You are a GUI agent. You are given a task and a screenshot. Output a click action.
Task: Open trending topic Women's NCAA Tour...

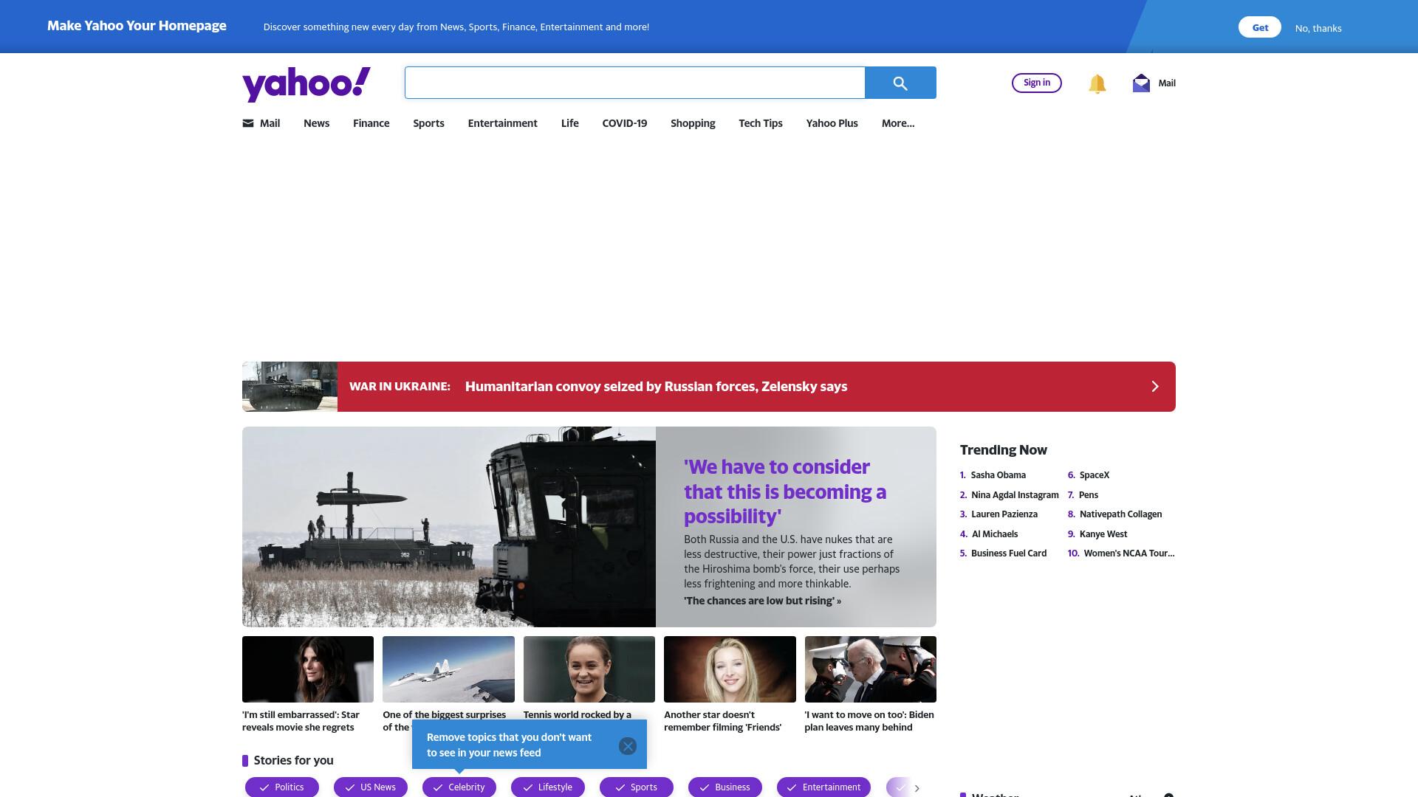click(1129, 553)
